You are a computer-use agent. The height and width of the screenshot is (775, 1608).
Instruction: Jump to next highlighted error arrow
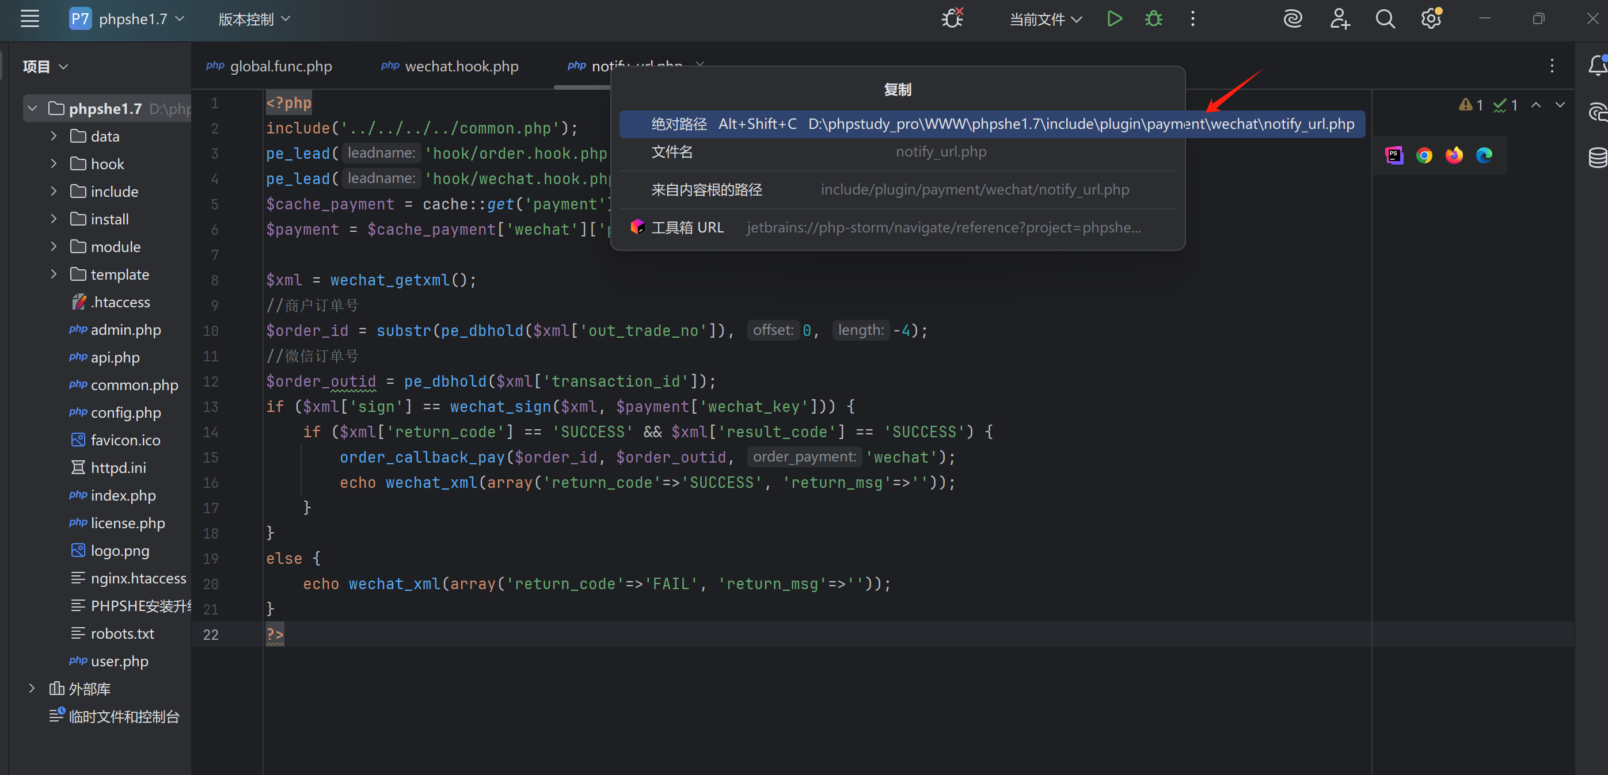pos(1560,105)
